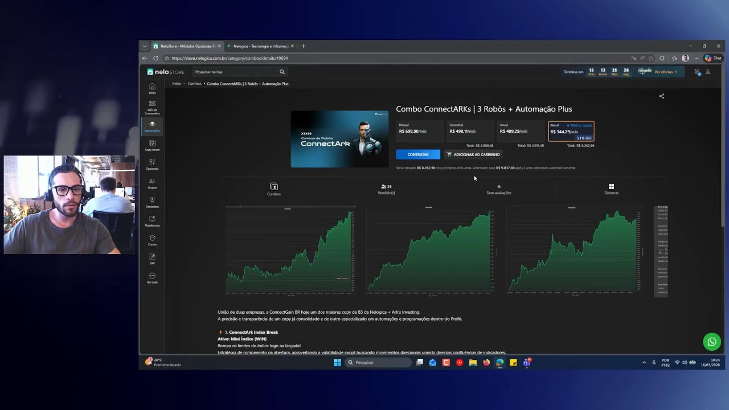The image size is (729, 410).
Task: Open the first green performance chart
Action: click(x=290, y=251)
